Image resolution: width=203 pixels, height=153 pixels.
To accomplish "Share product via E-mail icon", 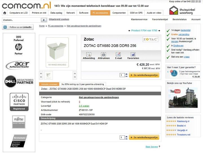I will click(x=118, y=54).
